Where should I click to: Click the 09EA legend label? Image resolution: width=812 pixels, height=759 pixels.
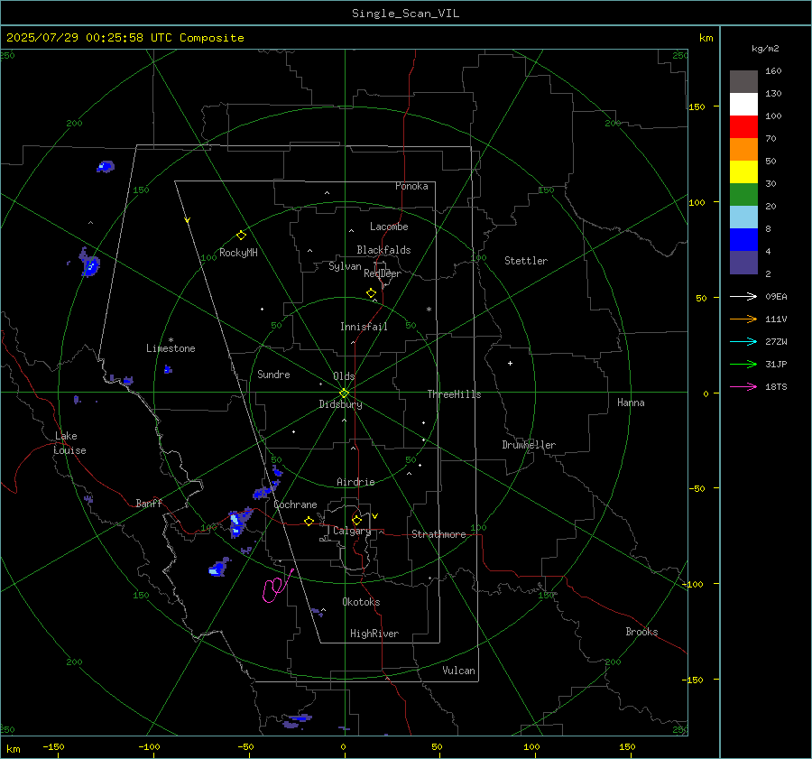tap(776, 296)
